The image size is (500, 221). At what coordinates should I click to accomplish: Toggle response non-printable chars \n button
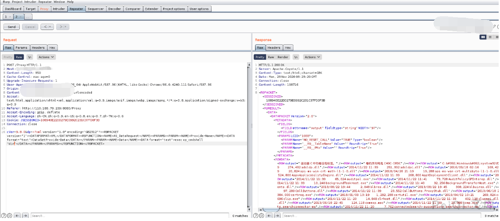pos(296,57)
